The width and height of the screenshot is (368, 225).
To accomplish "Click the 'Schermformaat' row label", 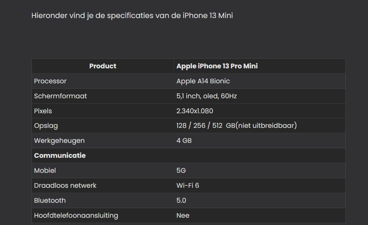I will 60,96.
